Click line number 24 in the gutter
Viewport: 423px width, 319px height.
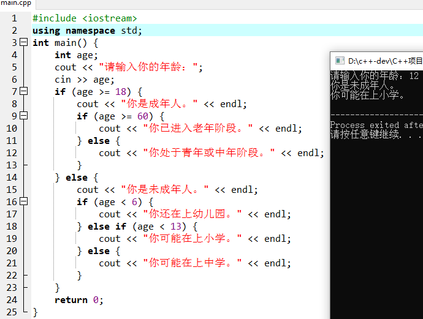12,300
